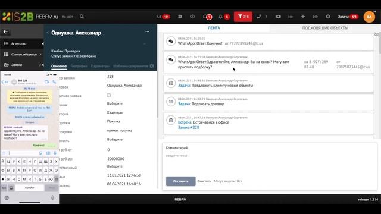The width and height of the screenshot is (381, 214).
Task: Edit the price to field 20000000
Action: pyautogui.click(x=115, y=159)
